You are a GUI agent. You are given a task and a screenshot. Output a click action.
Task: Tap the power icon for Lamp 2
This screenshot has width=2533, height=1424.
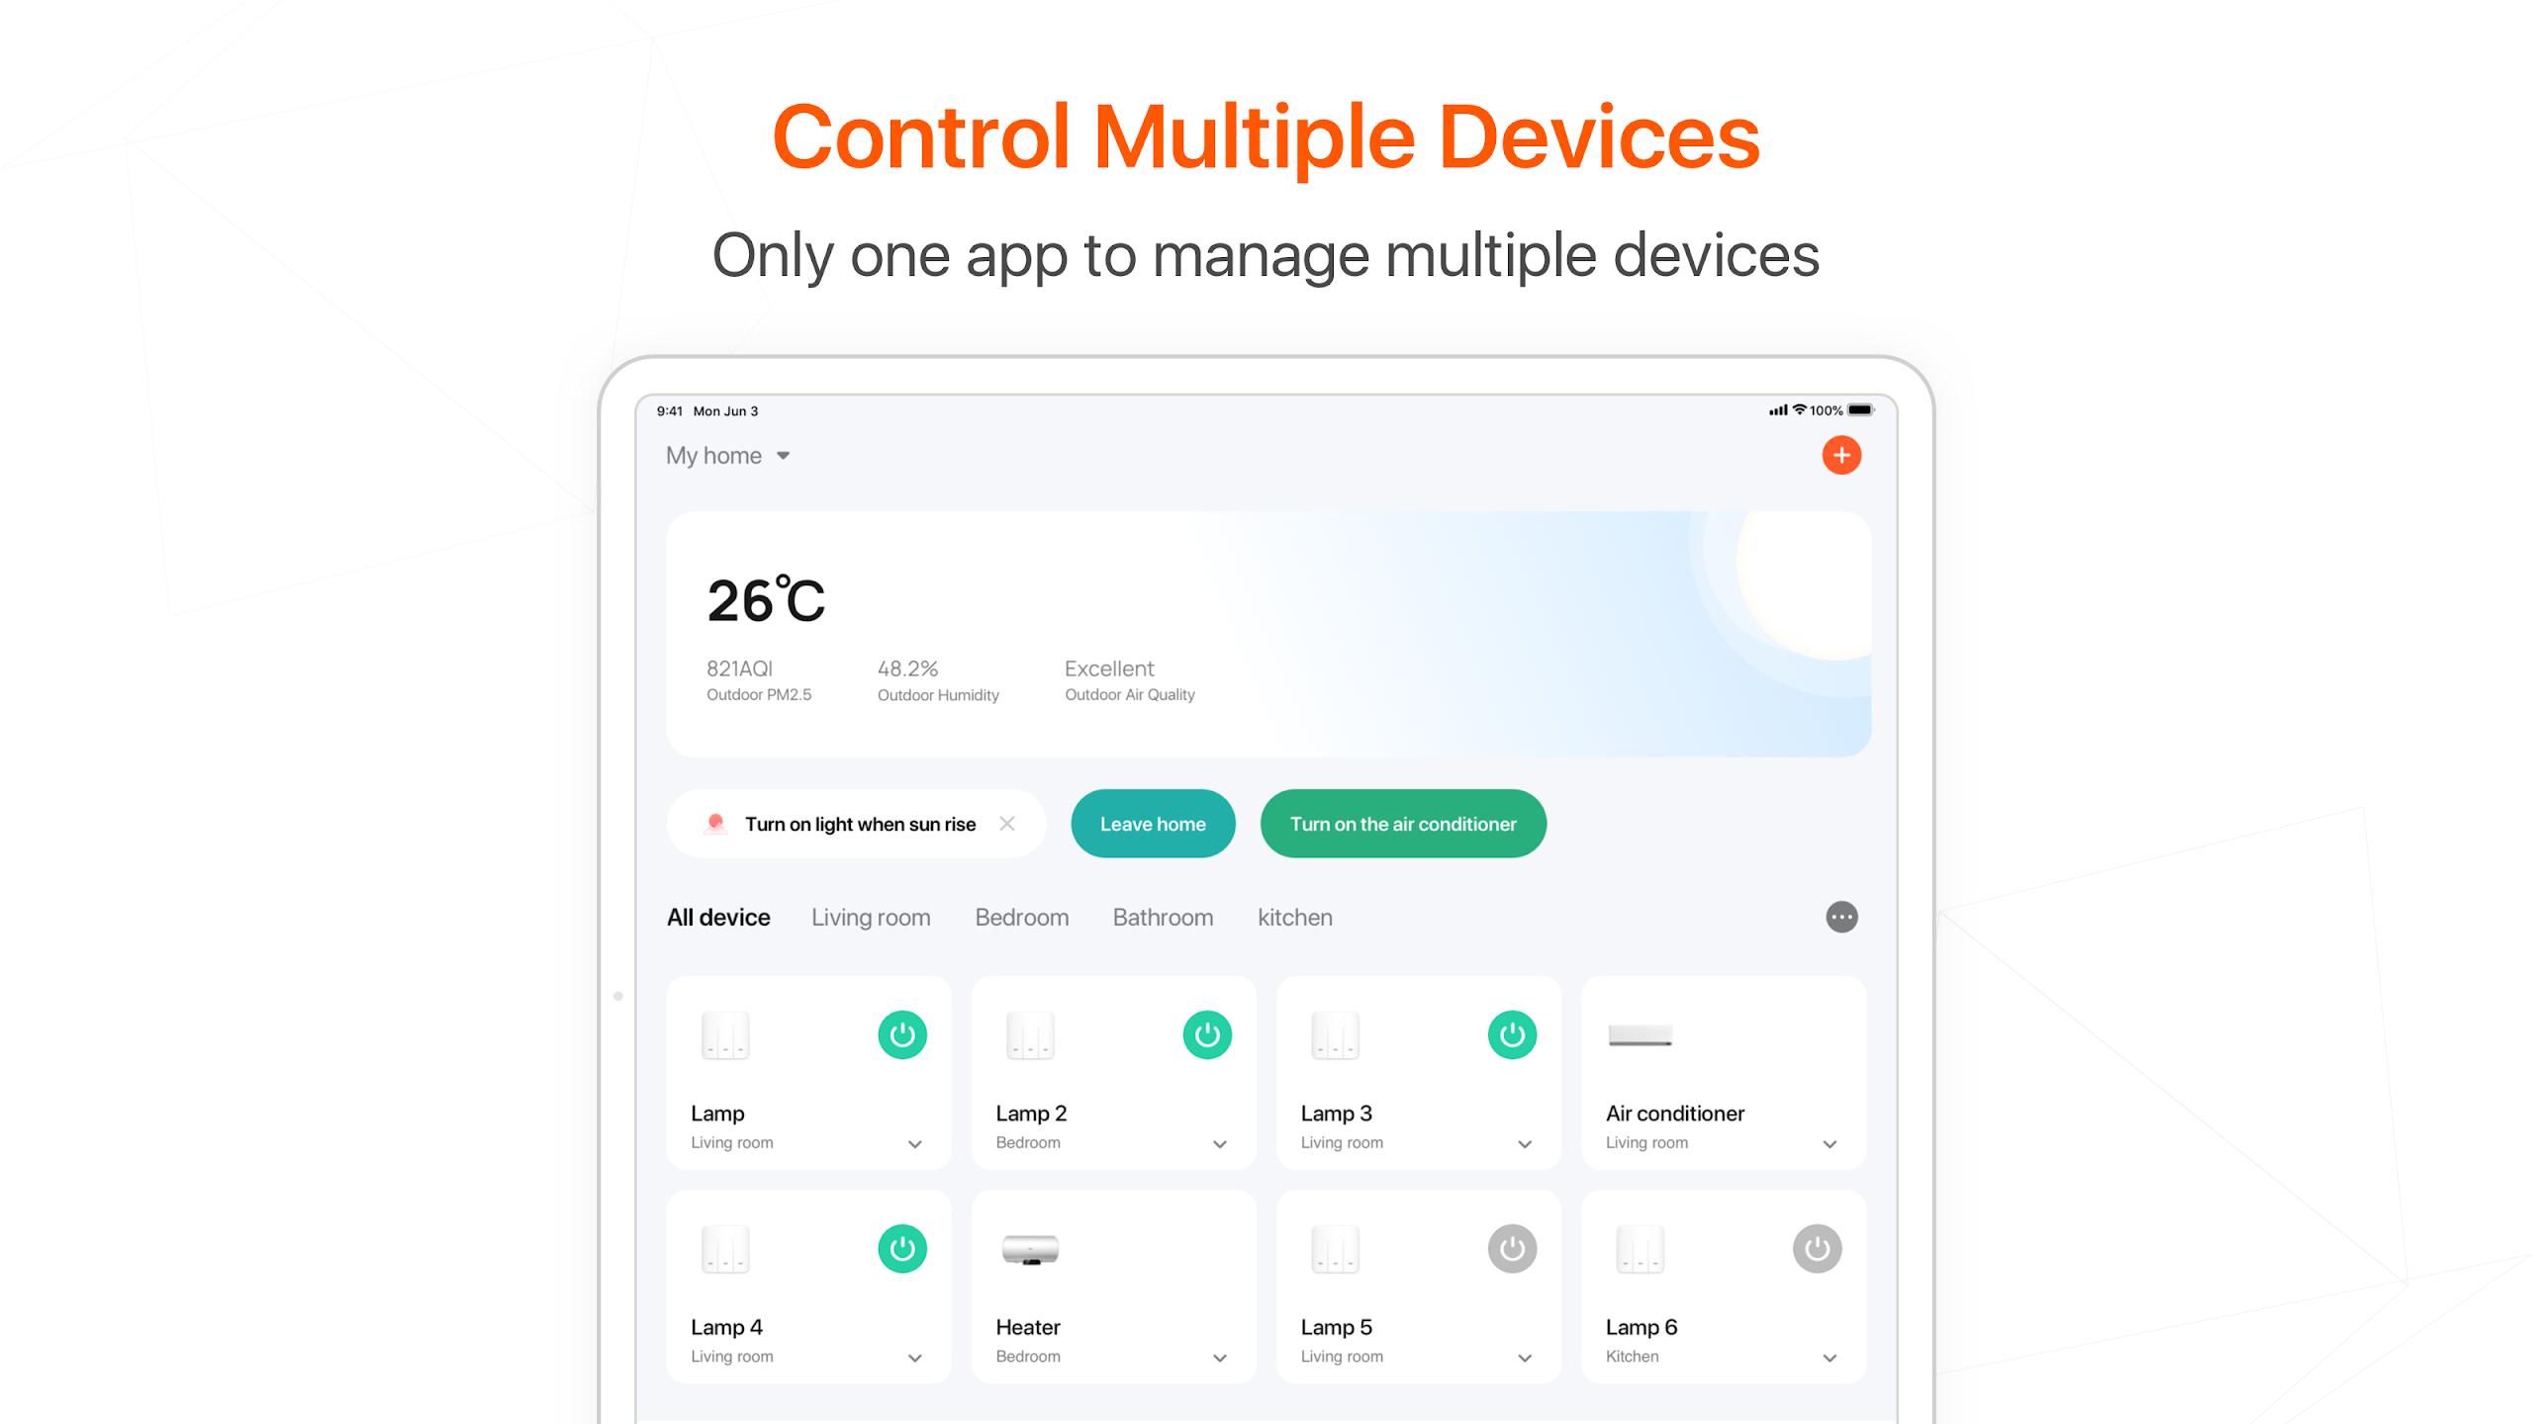coord(1207,1034)
